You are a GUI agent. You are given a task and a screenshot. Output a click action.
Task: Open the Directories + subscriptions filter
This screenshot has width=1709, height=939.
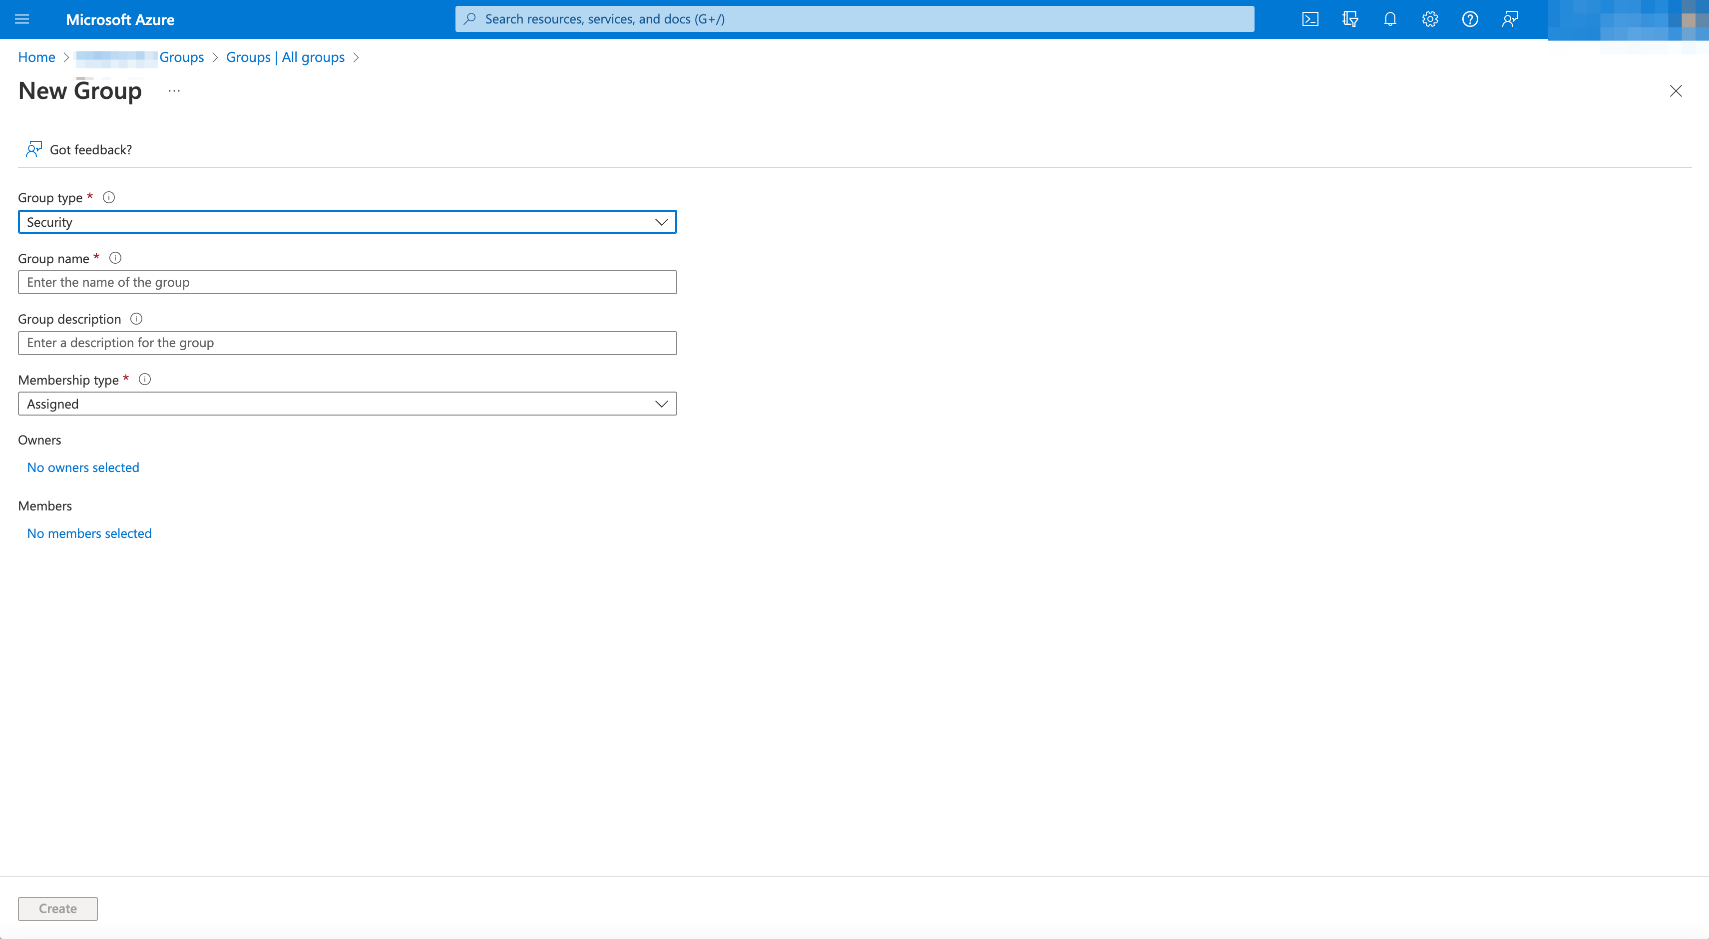[x=1350, y=18]
